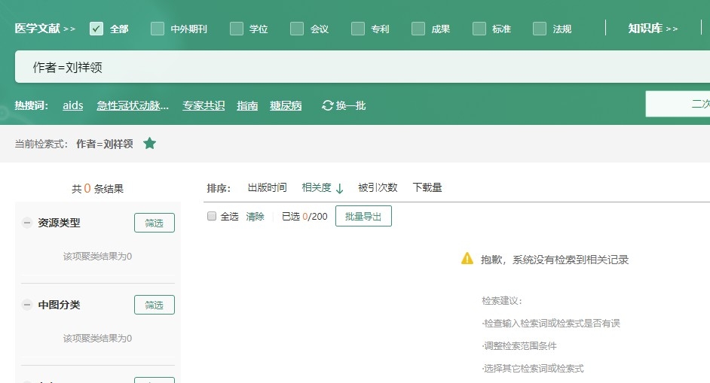
Task: Expand the 医学文献 menu arrow
Action: coord(69,29)
